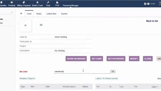Screen dimensions: 161x91
Task: Open the Password Manager menu
Action: pos(70,6)
